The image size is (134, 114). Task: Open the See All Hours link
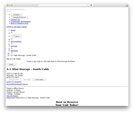(x=12, y=96)
